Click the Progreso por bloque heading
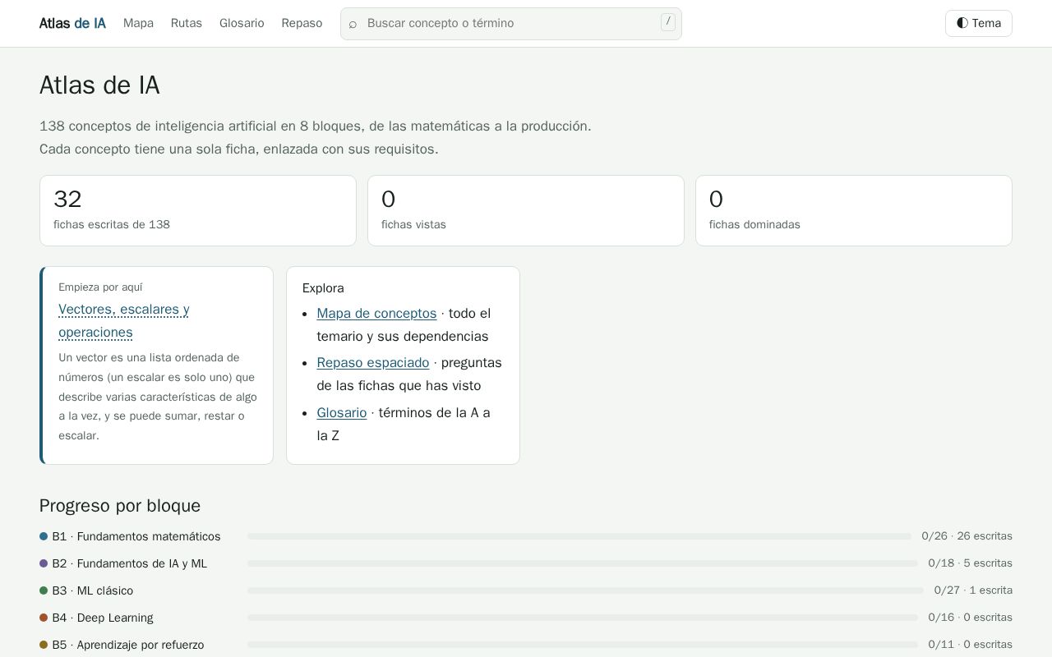This screenshot has width=1052, height=657. tap(120, 506)
